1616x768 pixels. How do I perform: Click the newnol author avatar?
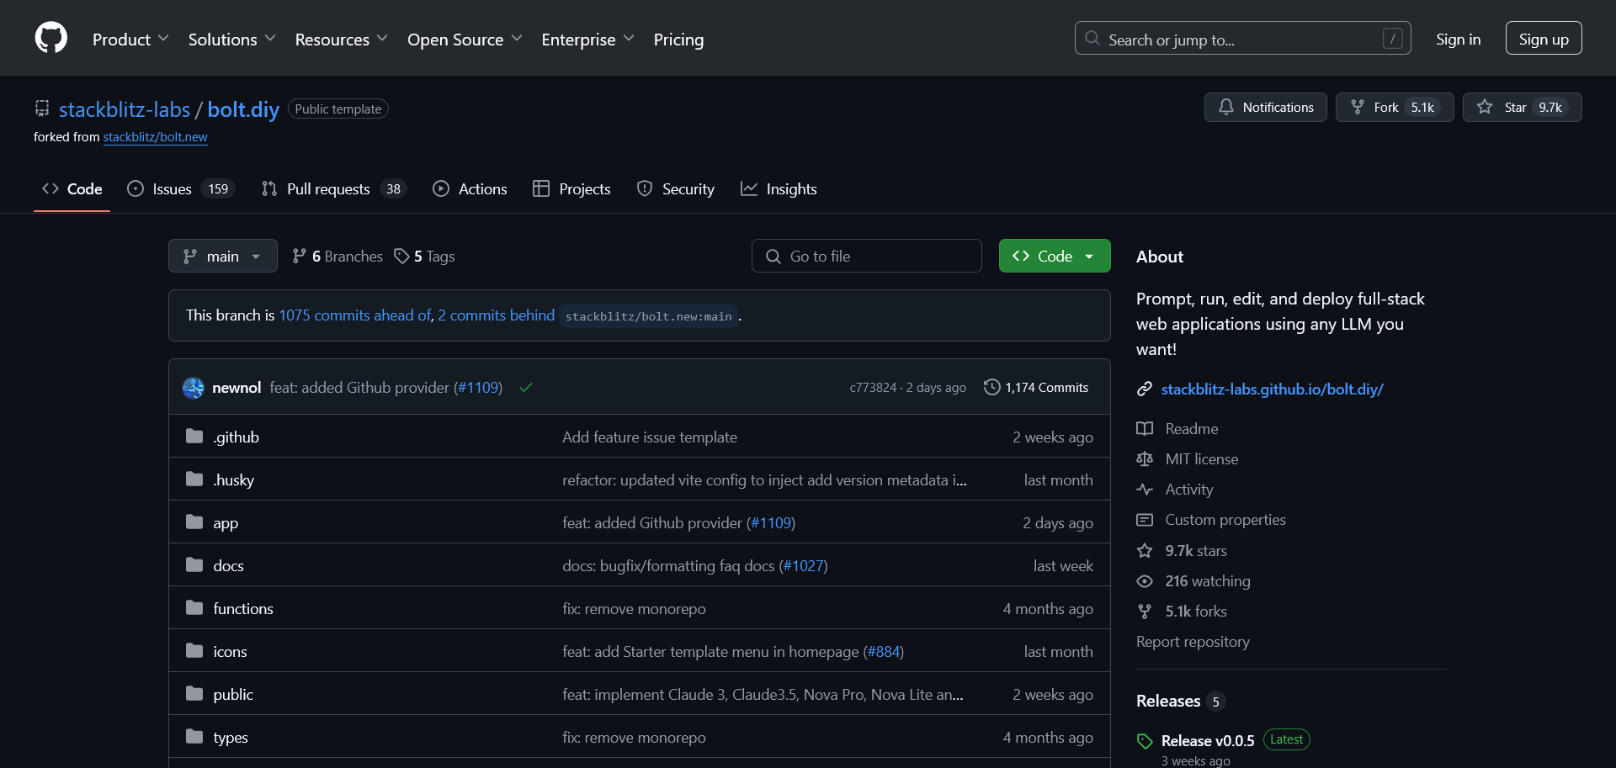[x=194, y=388]
